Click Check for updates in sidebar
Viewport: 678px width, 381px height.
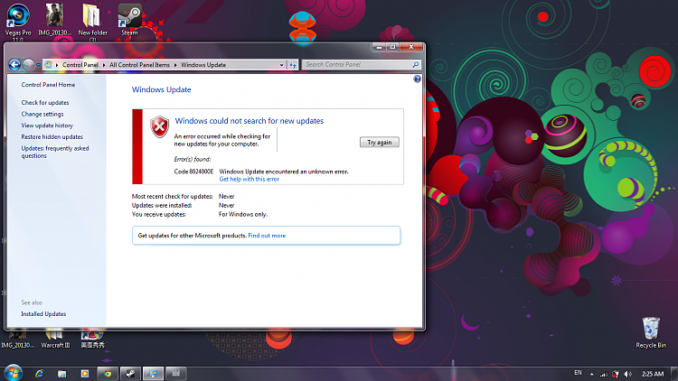tap(45, 102)
